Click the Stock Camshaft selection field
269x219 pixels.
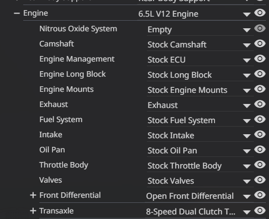pos(200,45)
